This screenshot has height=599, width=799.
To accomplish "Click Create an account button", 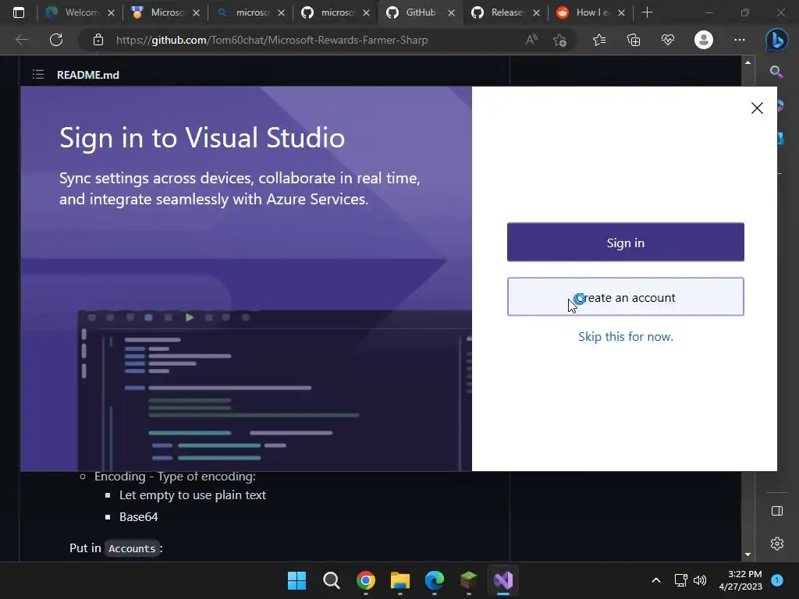I will click(625, 297).
